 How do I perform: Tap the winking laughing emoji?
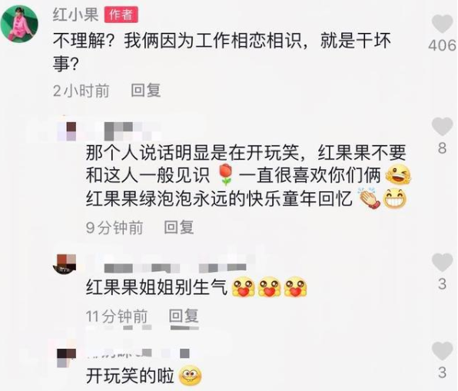(398, 174)
